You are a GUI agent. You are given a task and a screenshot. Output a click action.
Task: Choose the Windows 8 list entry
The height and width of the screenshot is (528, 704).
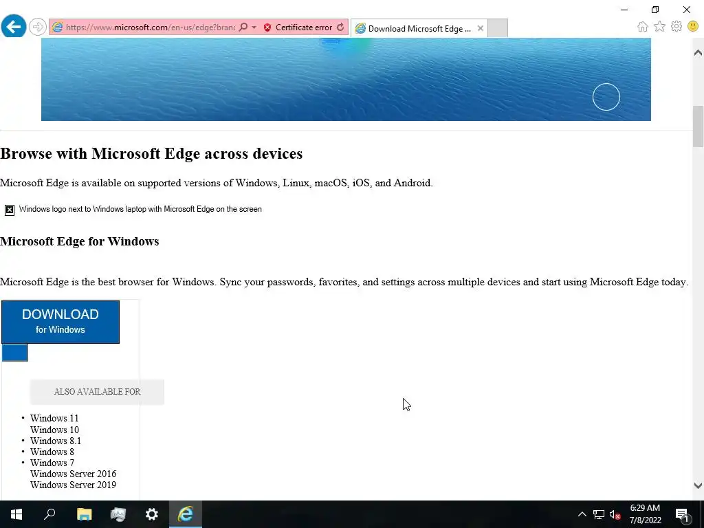click(x=52, y=452)
